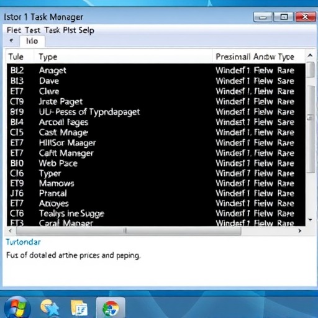The width and height of the screenshot is (318, 318).
Task: Click the JT6 cell
Action: coord(17,193)
